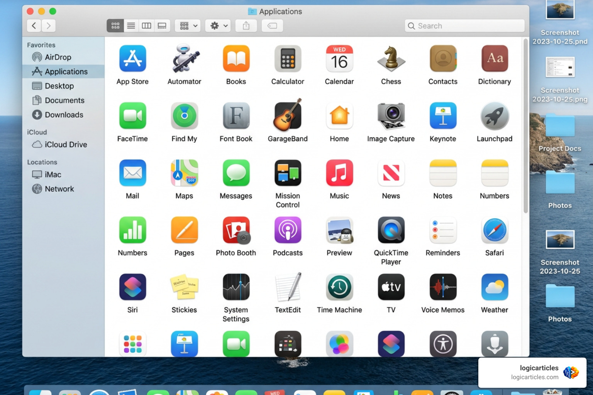Launch TextEdit

point(288,287)
